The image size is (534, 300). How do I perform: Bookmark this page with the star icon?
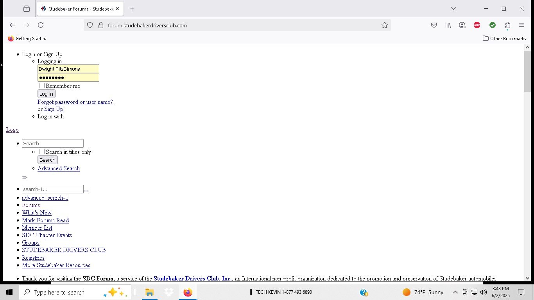pos(385,25)
